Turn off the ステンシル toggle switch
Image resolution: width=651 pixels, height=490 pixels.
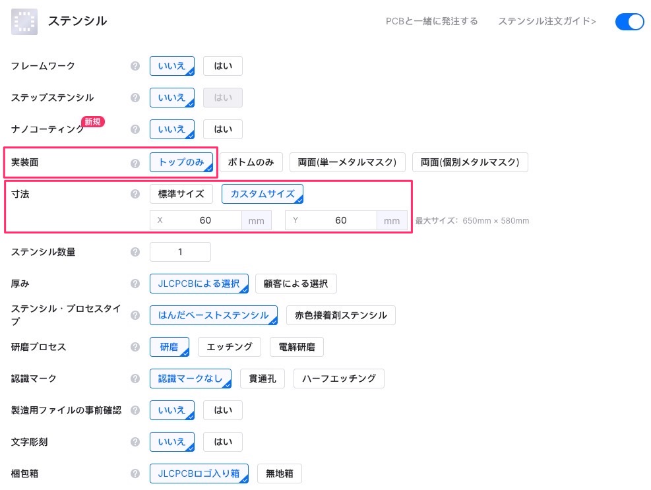pyautogui.click(x=629, y=22)
